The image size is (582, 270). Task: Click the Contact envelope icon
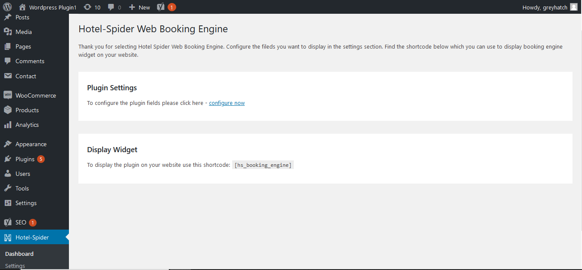7,76
